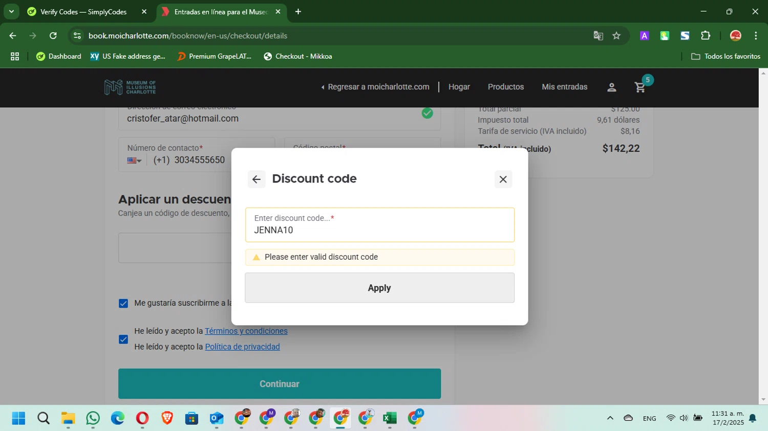Go back using the dialog's back arrow

[257, 179]
